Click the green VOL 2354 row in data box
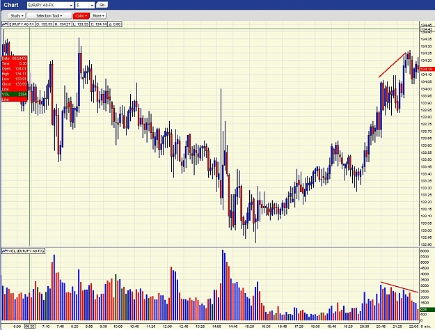This screenshot has height=330, width=435. pyautogui.click(x=15, y=95)
